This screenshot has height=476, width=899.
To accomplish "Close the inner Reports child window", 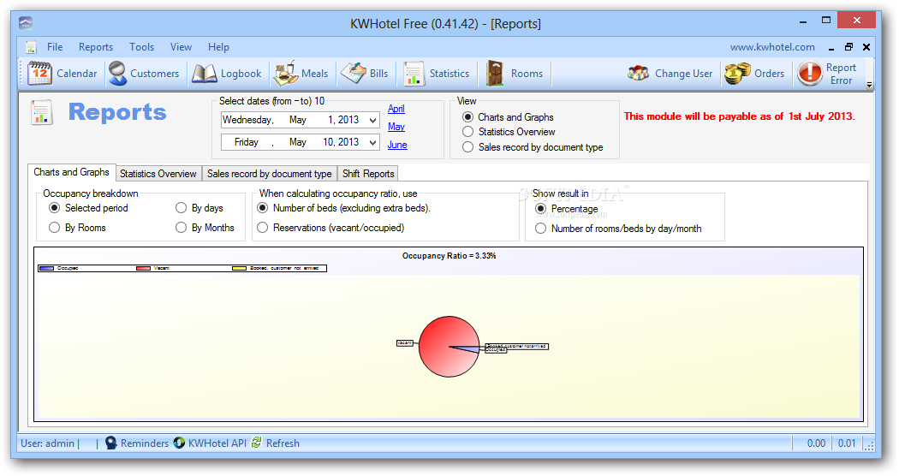I will (866, 47).
